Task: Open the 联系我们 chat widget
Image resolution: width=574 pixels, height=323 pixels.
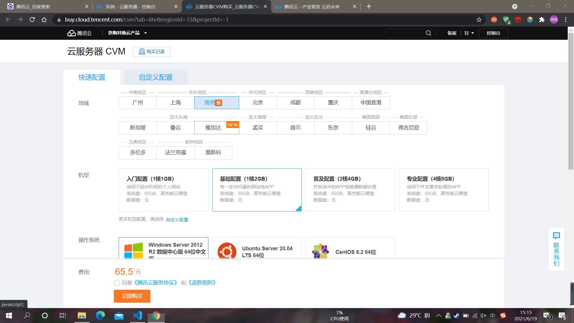Action: pyautogui.click(x=556, y=249)
